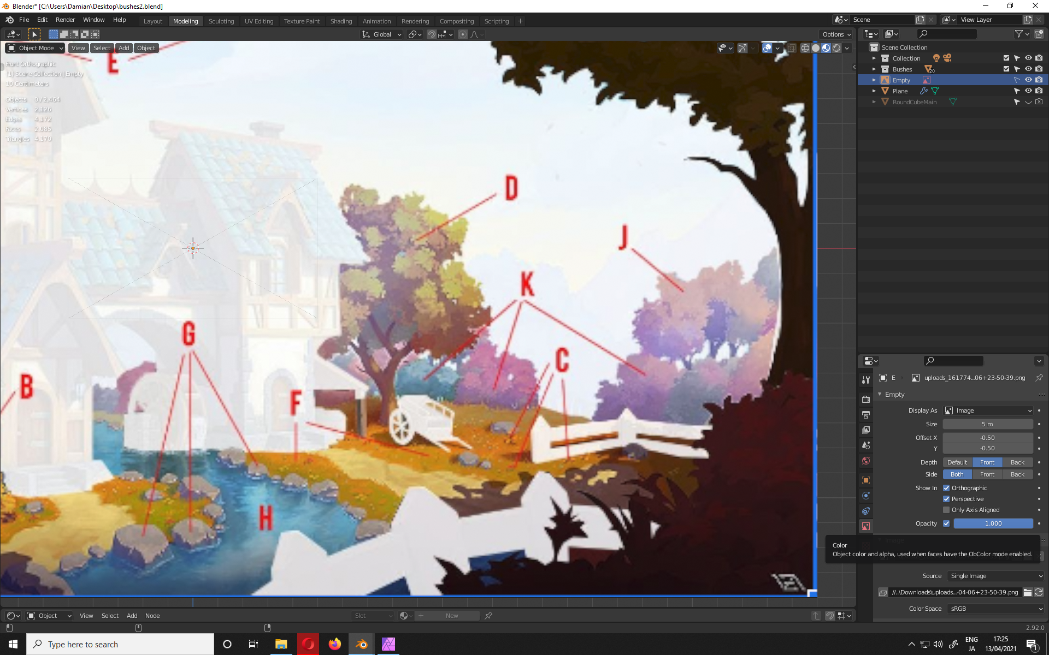Open the Display As Image dropdown

point(988,410)
